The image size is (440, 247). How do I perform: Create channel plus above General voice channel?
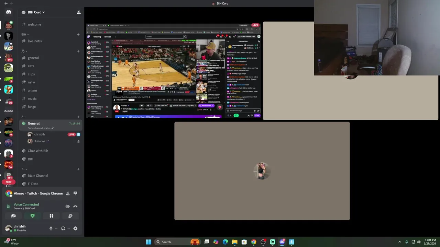click(x=78, y=117)
